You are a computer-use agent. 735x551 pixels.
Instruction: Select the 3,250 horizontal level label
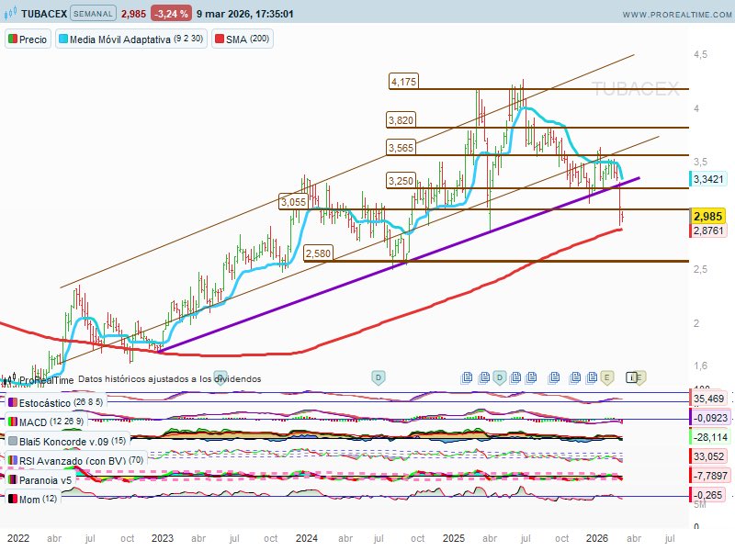point(401,180)
